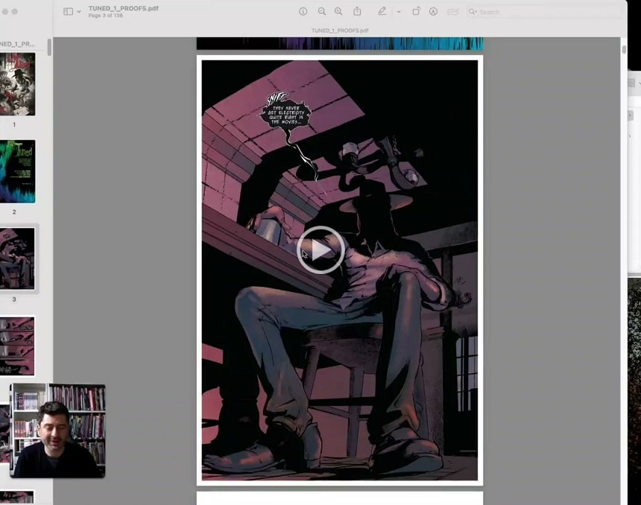Select page 3 thumbnail in sidebar
This screenshot has width=641, height=505.
coord(17,258)
